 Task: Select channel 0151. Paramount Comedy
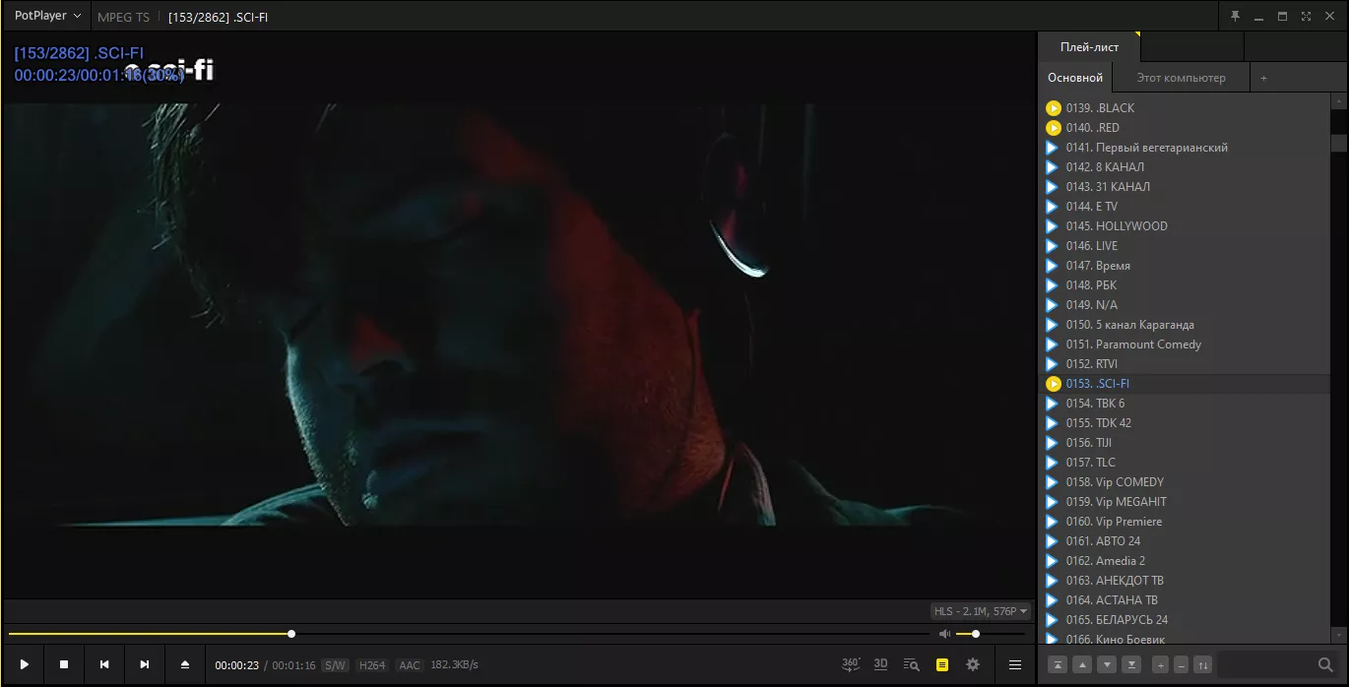click(1186, 344)
